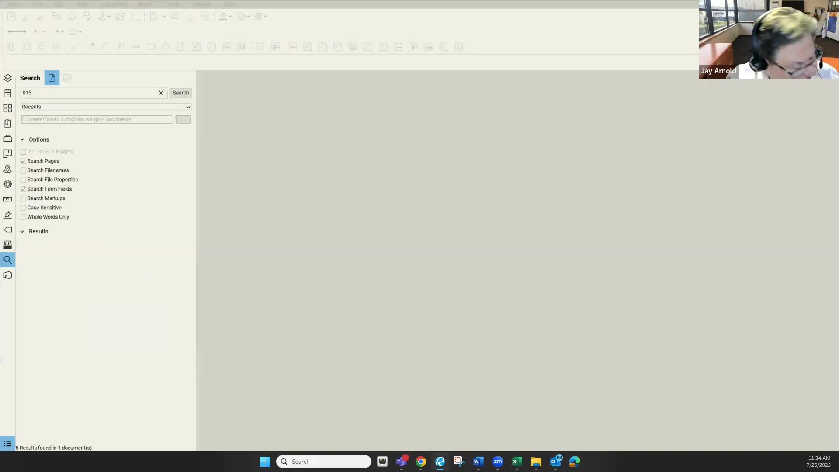Open the Windows Start menu
The height and width of the screenshot is (472, 839).
(x=265, y=462)
